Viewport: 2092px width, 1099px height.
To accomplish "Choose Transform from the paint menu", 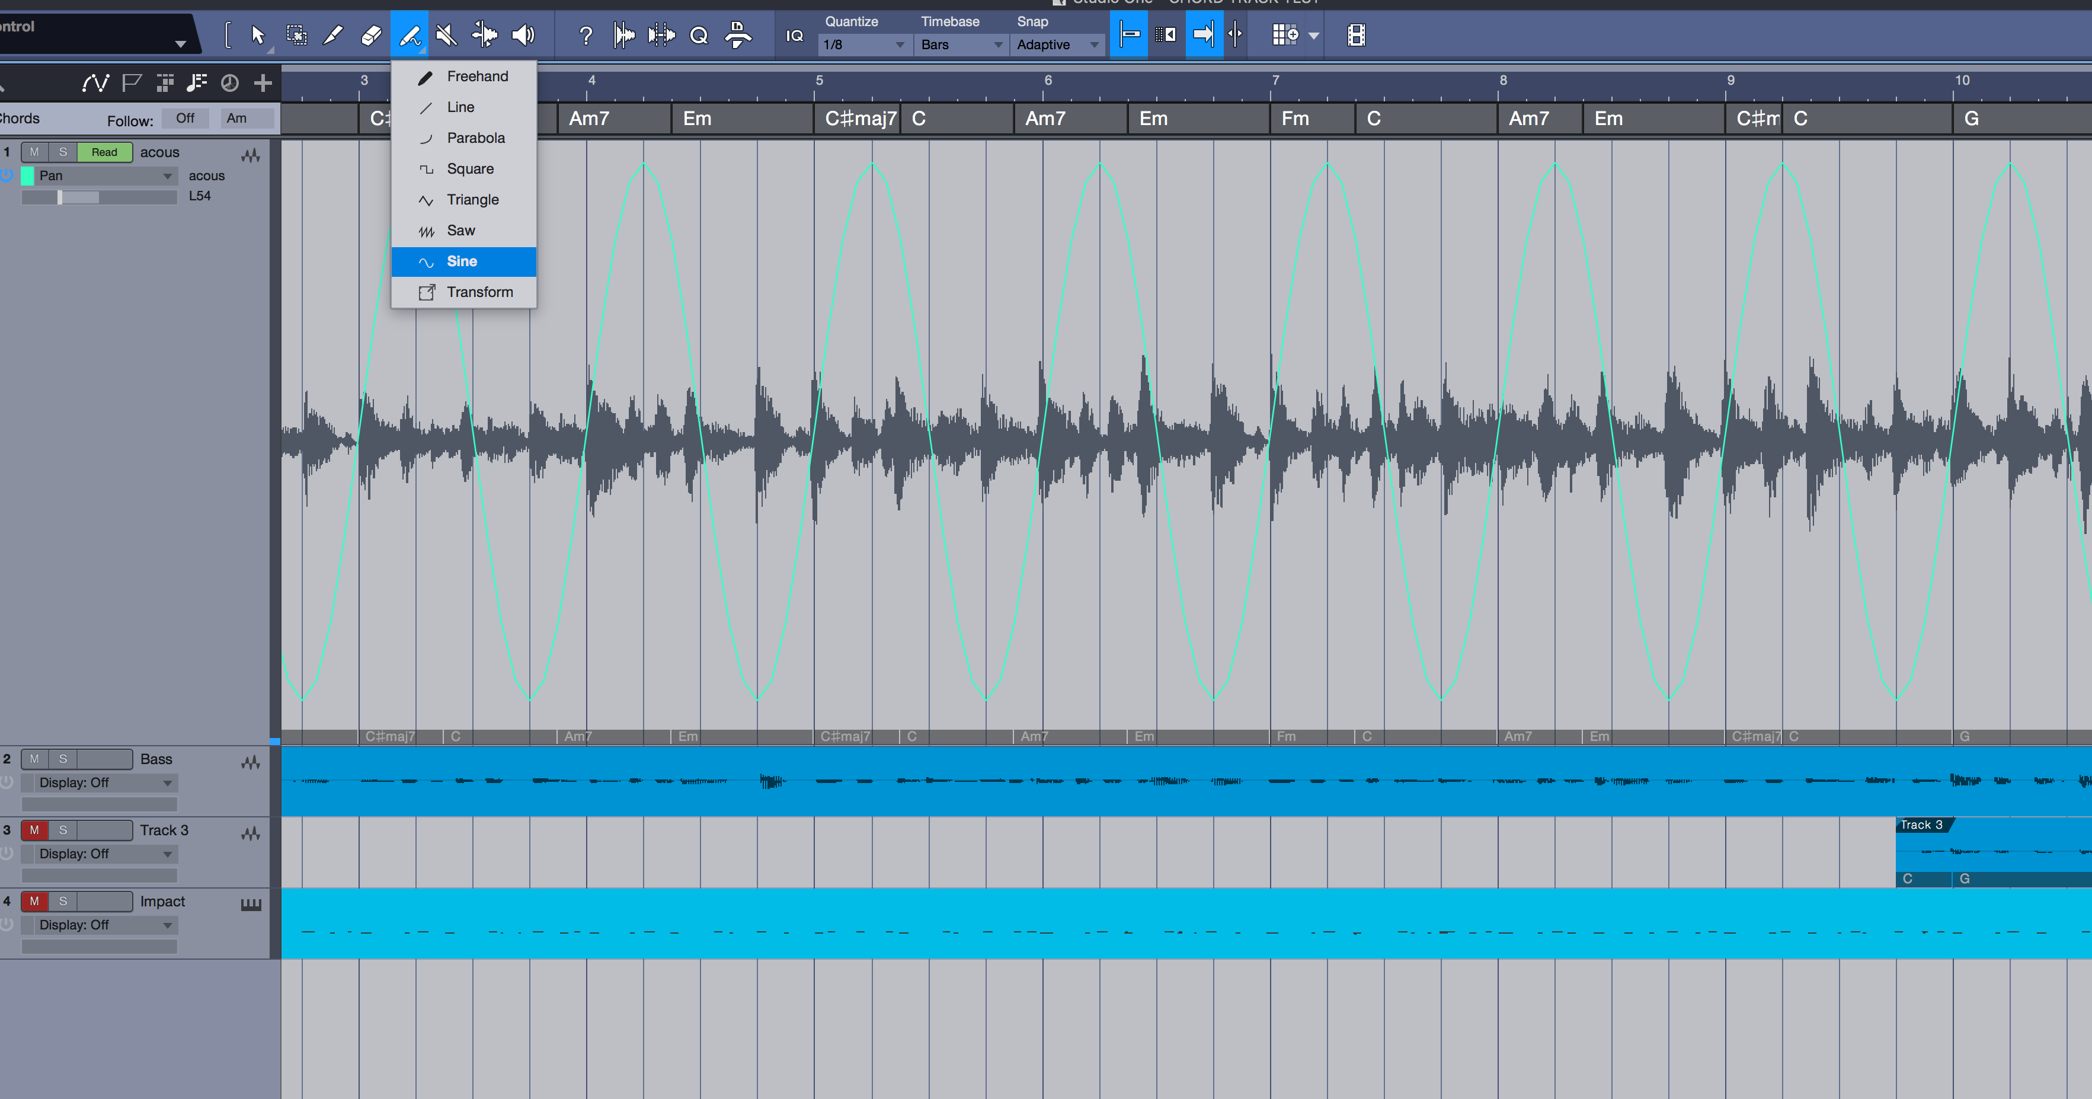I will point(463,292).
